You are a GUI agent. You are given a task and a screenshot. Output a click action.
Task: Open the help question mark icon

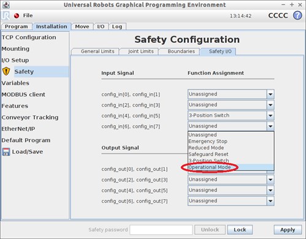coord(297,15)
